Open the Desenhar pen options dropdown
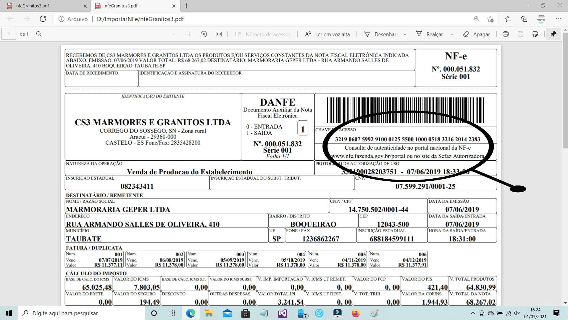 (x=405, y=34)
